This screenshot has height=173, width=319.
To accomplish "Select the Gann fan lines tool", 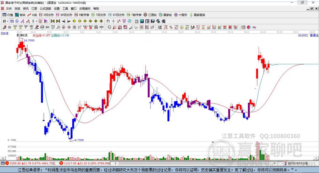I will (x=115, y=27).
